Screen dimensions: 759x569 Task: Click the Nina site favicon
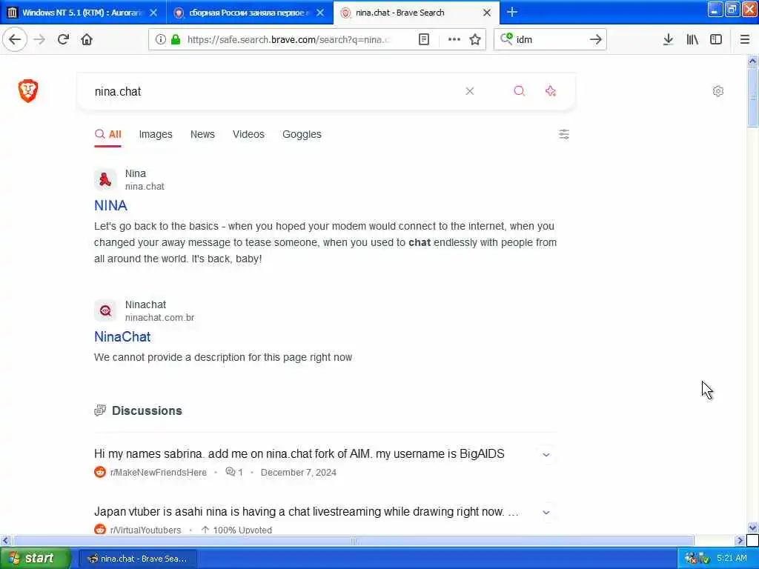point(105,179)
